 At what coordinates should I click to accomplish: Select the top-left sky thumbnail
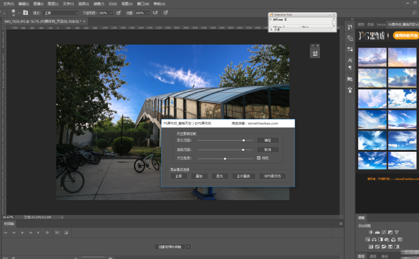point(373,57)
